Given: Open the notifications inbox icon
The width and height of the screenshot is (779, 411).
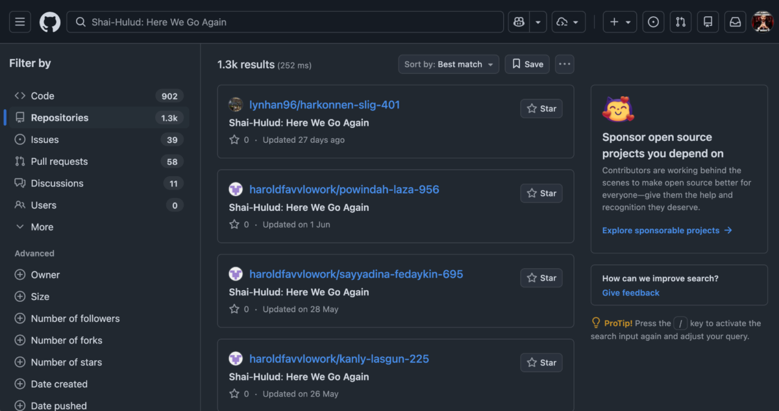Looking at the screenshot, I should (736, 22).
